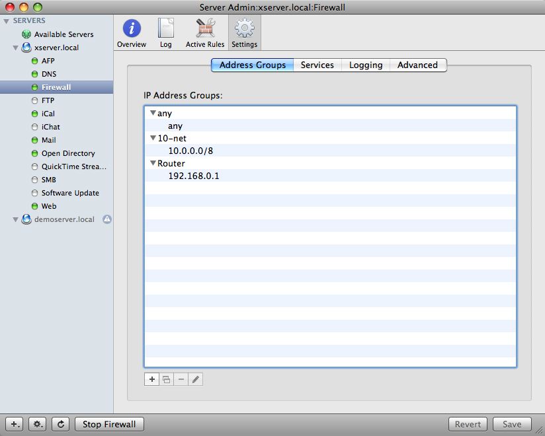This screenshot has height=436, width=545.
Task: Click the gray status dot for SMB
Action: 34,180
